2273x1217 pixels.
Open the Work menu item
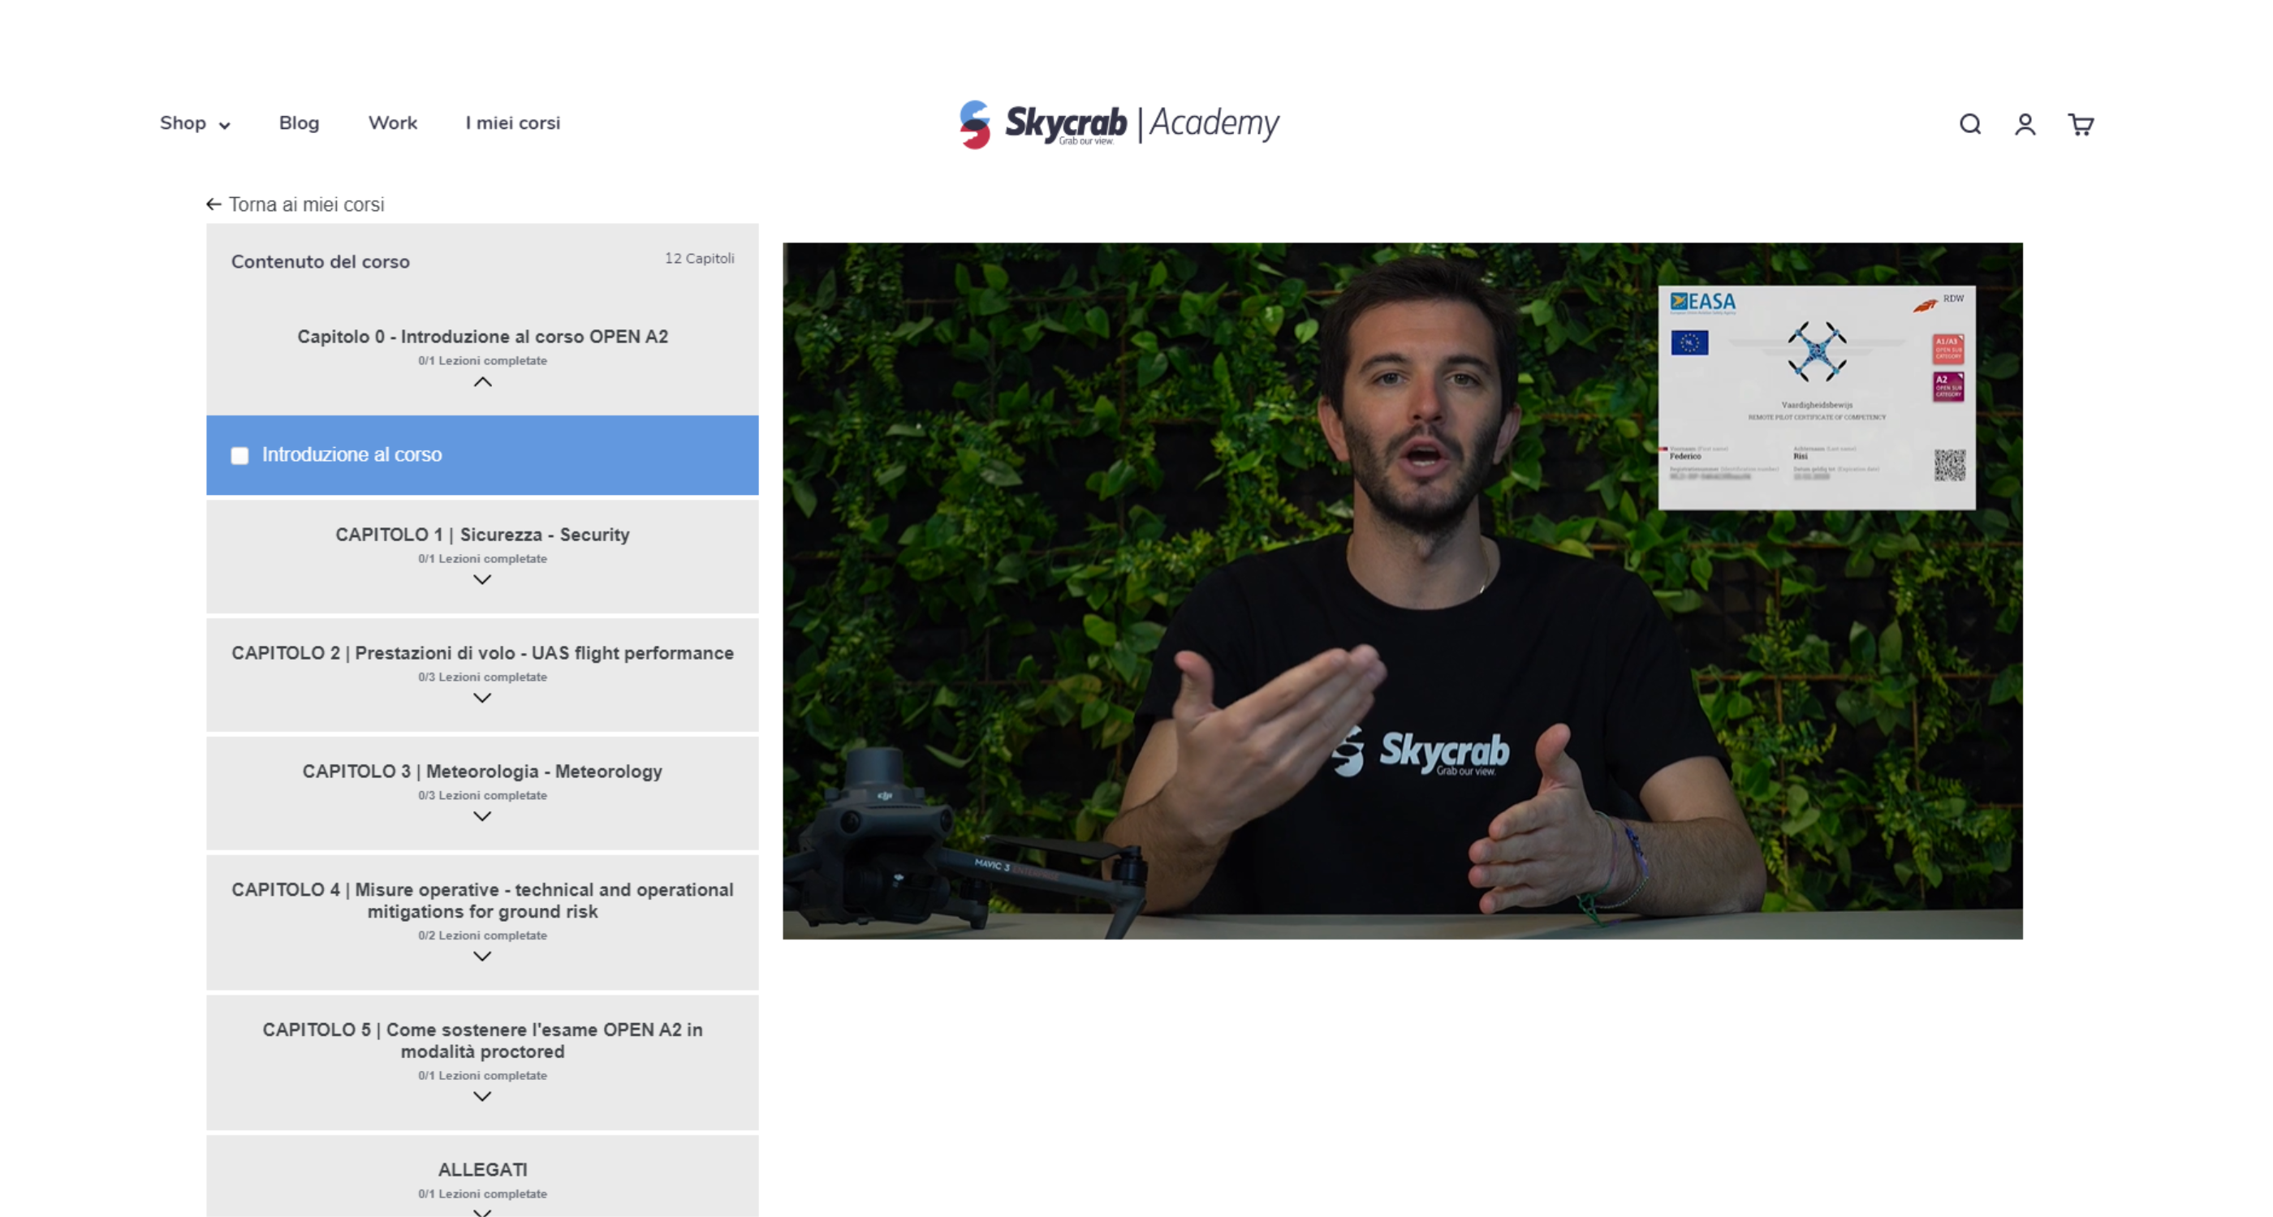coord(392,123)
